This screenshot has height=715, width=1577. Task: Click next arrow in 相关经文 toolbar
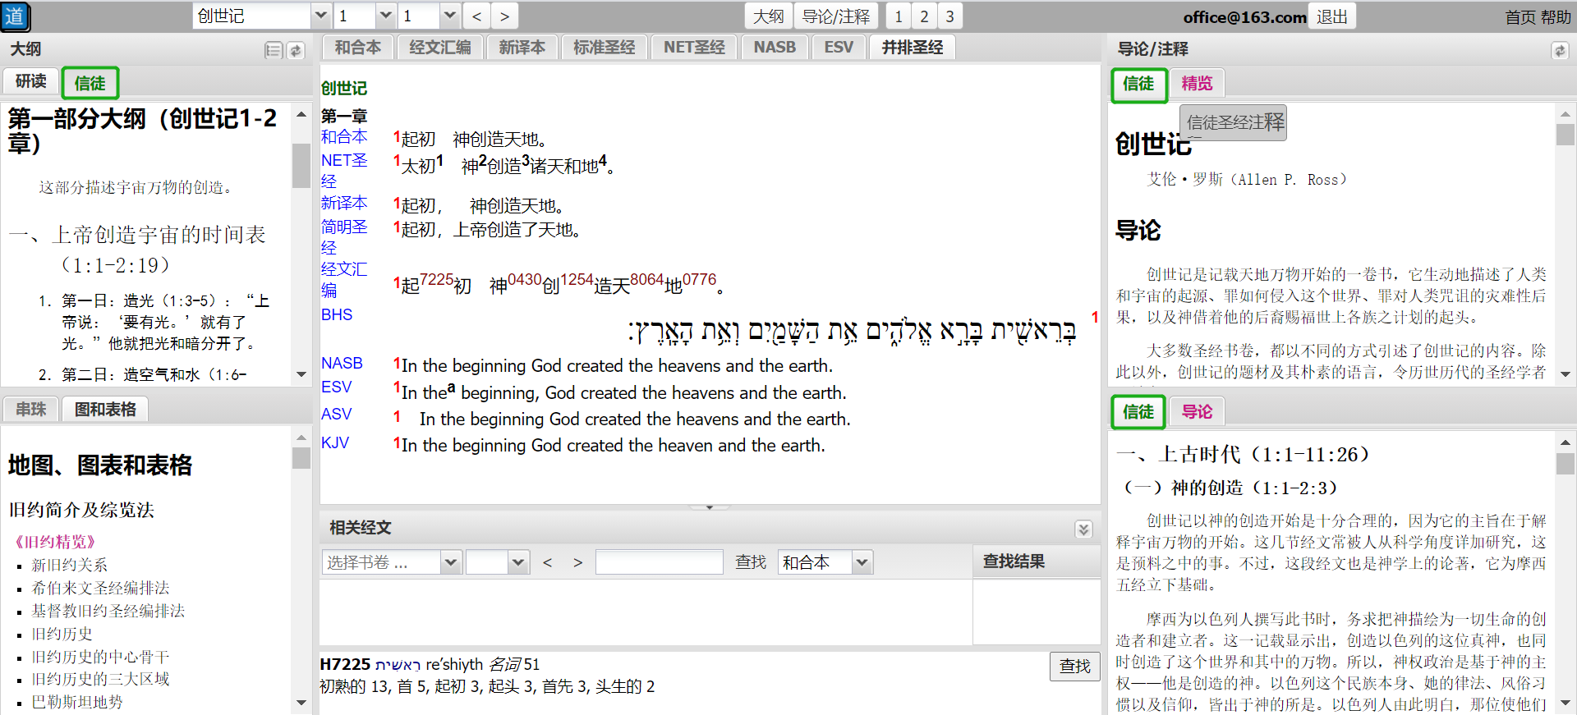578,562
